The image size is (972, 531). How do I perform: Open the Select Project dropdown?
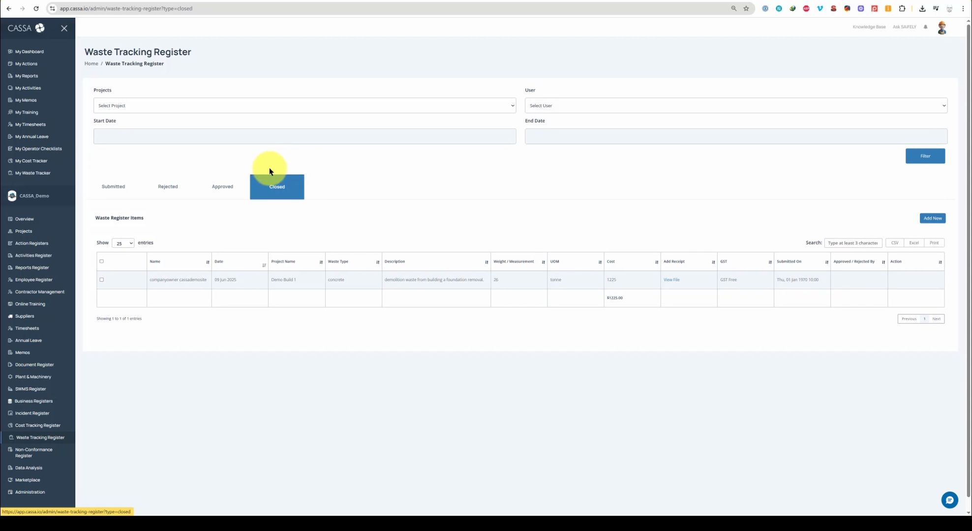[x=304, y=106]
